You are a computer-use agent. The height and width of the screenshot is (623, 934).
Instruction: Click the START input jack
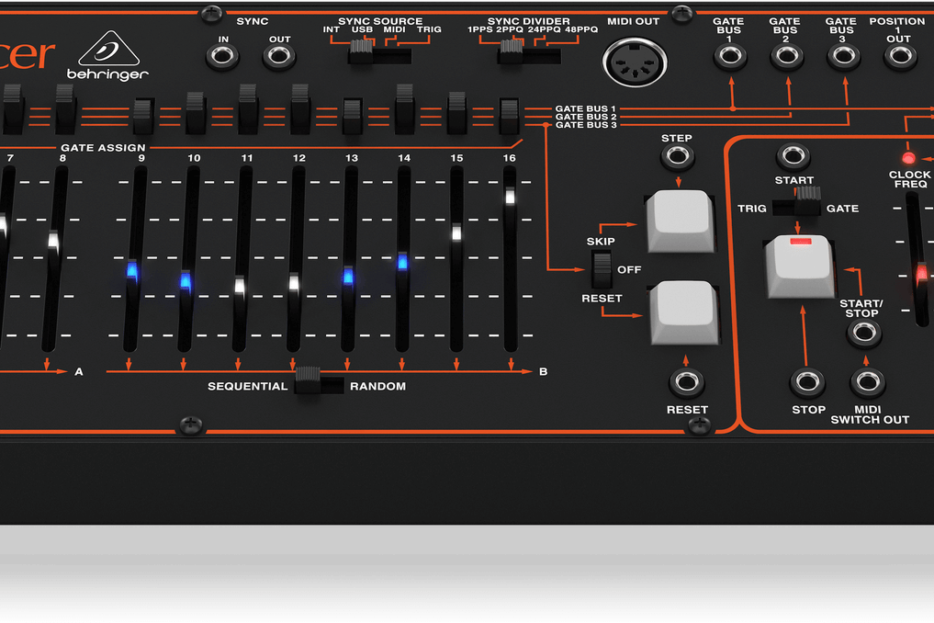793,157
